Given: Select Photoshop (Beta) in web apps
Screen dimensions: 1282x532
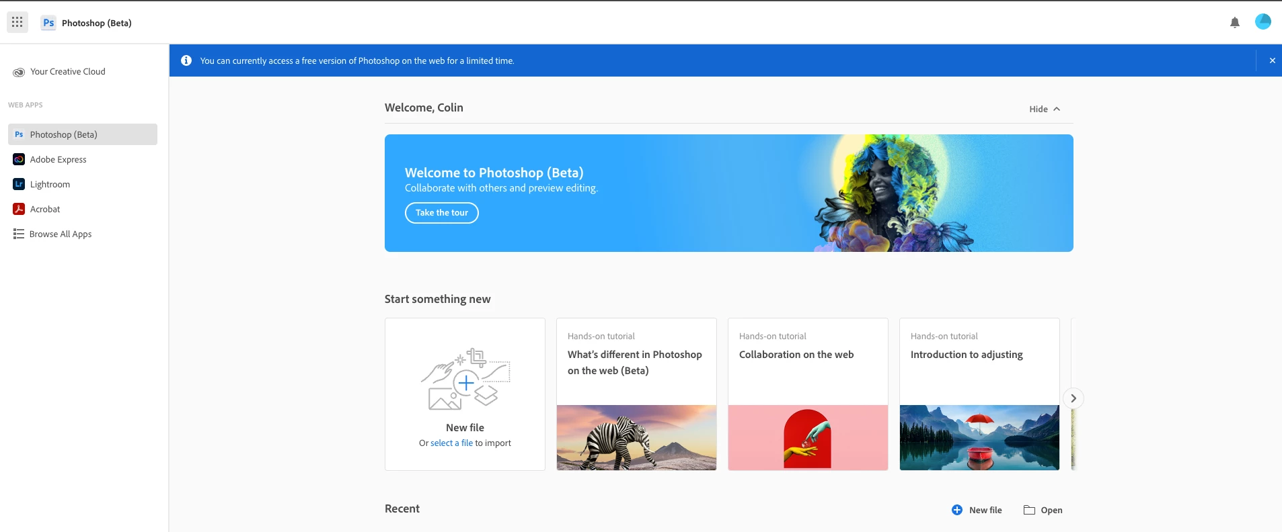Looking at the screenshot, I should pyautogui.click(x=83, y=134).
